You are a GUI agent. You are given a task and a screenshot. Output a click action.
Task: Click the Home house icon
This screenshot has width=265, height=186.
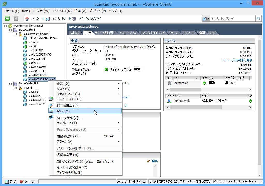pos(27,19)
